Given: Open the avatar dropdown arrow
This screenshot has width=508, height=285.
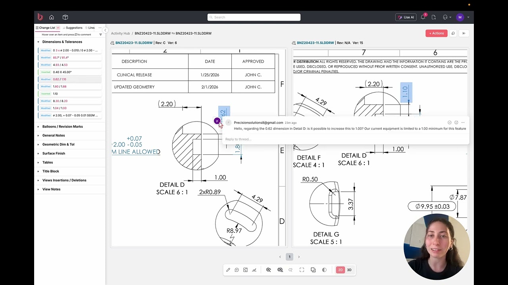Looking at the screenshot, I should (x=468, y=17).
